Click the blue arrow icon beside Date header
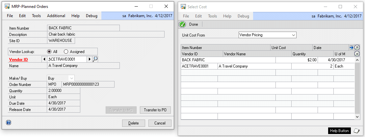Screen dimensions: 365x137 point(351,48)
